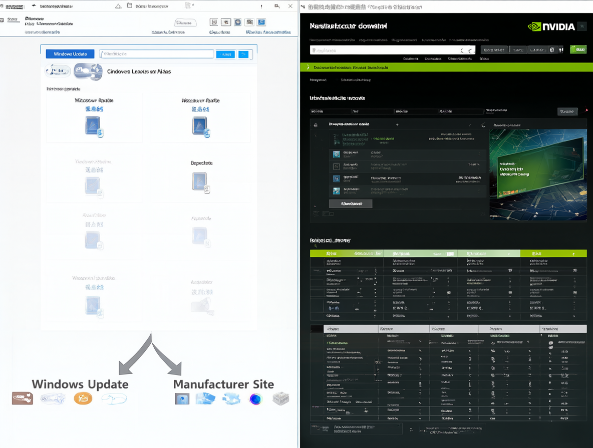Click grey button at right of filter row
Viewport: 593px width, 448px height.
coord(567,111)
